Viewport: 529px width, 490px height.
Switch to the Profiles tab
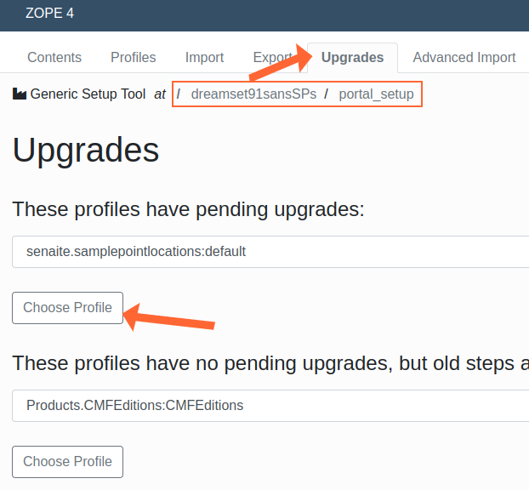pos(134,58)
